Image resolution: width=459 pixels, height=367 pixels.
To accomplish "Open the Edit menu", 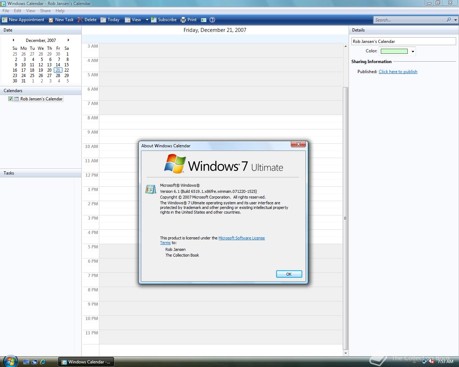I will 18,11.
